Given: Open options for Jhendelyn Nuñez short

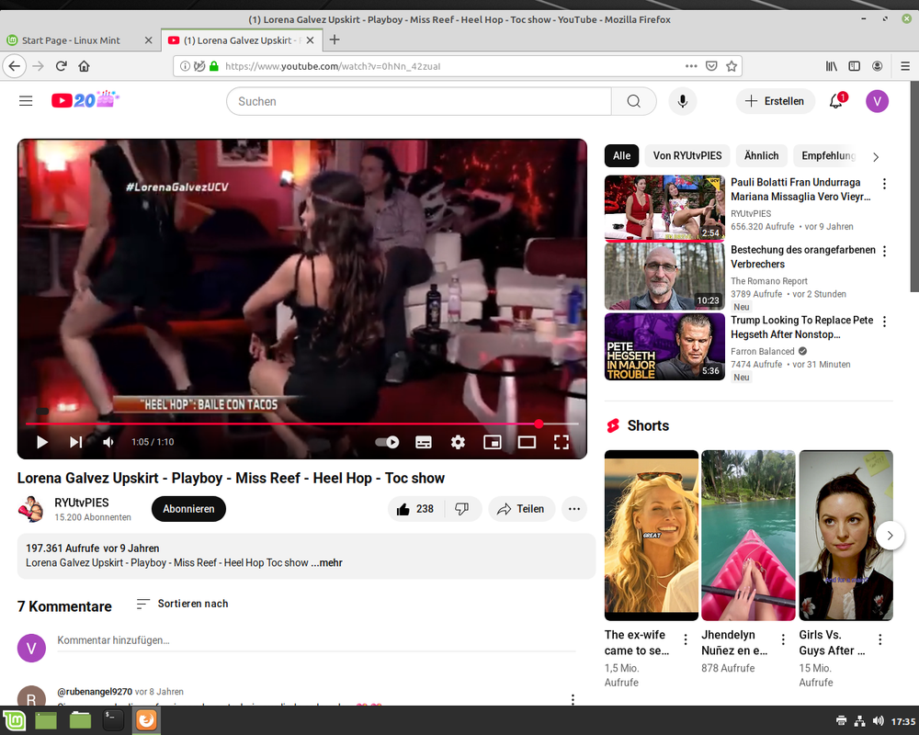Looking at the screenshot, I should pos(783,639).
